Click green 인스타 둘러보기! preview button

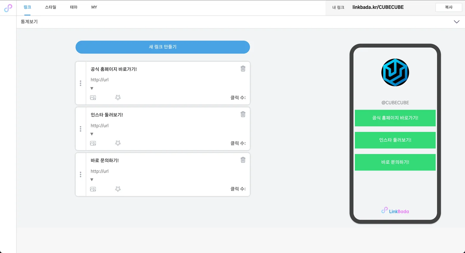click(395, 140)
